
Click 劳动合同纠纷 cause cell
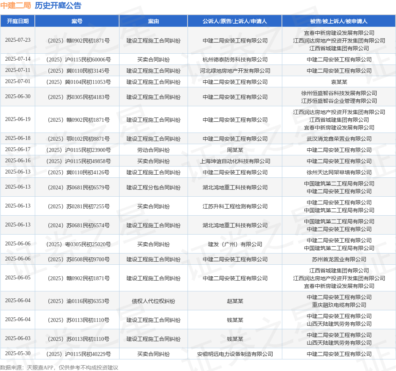coord(153,150)
